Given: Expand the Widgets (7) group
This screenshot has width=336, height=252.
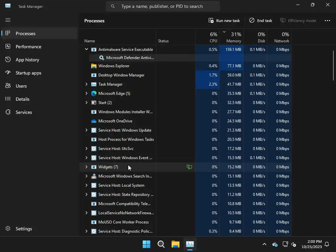Looking at the screenshot, I should pos(86,167).
